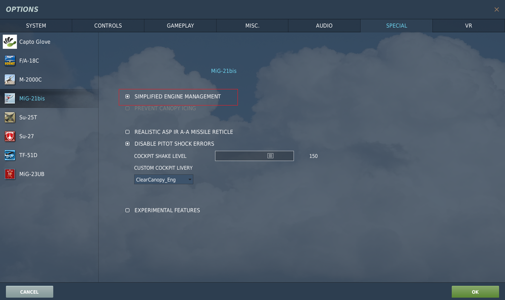Open the Controls tab

point(108,26)
